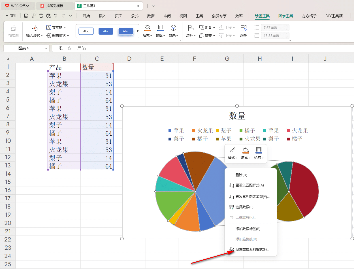Open the 方方格子 ribbon tab
The width and height of the screenshot is (354, 269).
point(309,16)
